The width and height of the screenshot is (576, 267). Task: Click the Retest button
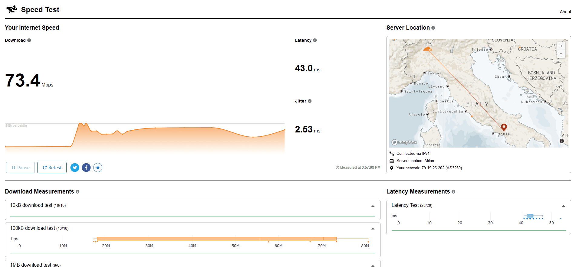pos(52,168)
